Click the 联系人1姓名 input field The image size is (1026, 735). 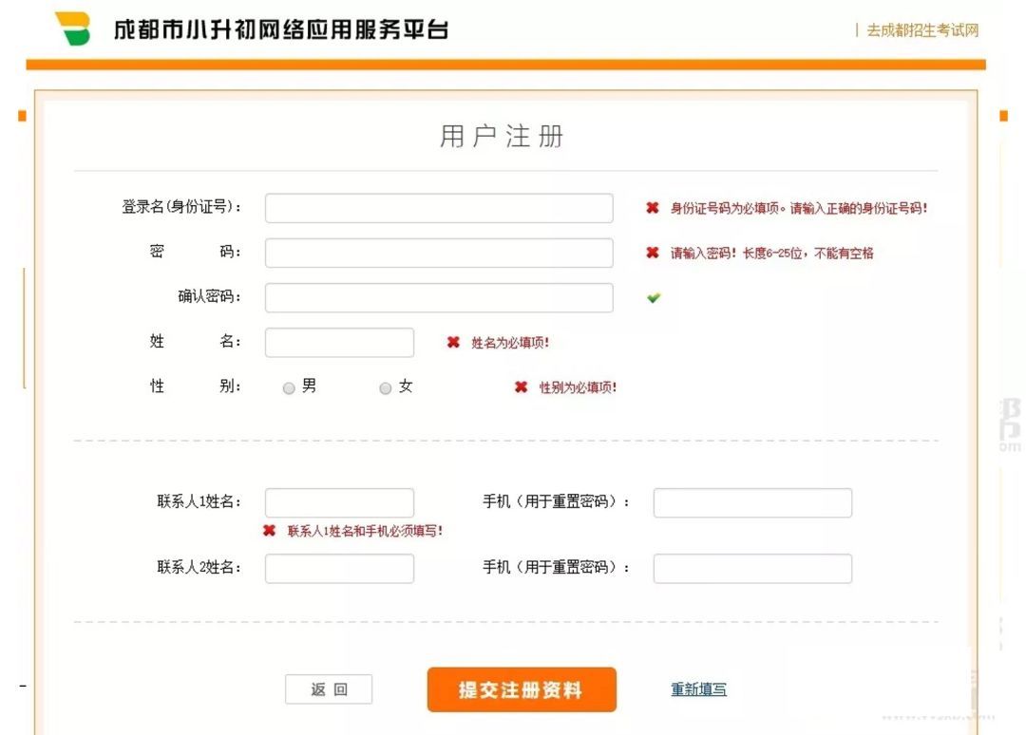(x=339, y=502)
